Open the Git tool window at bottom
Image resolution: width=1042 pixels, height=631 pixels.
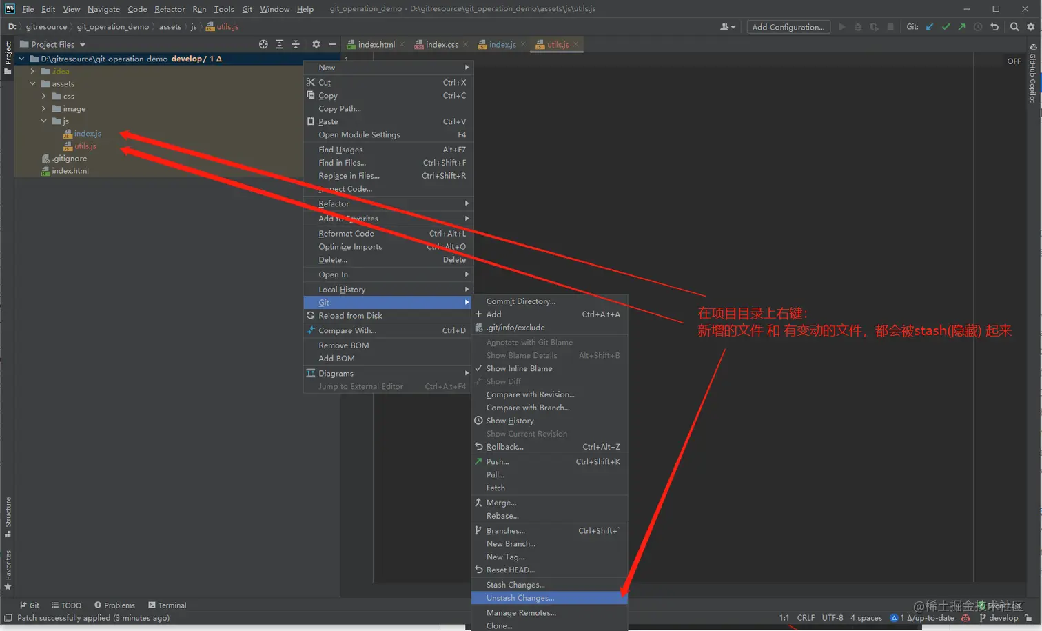[x=30, y=605]
